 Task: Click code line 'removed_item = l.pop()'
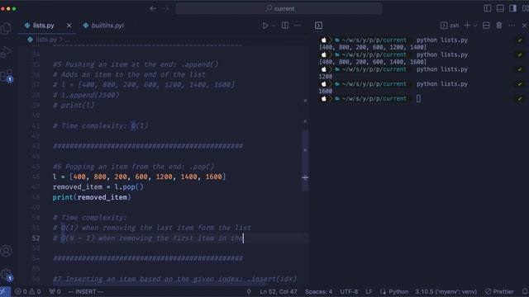coord(98,187)
